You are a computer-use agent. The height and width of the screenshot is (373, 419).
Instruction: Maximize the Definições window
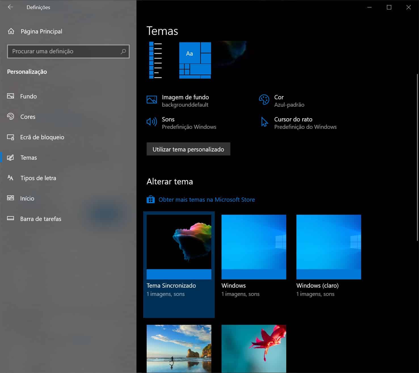(389, 7)
